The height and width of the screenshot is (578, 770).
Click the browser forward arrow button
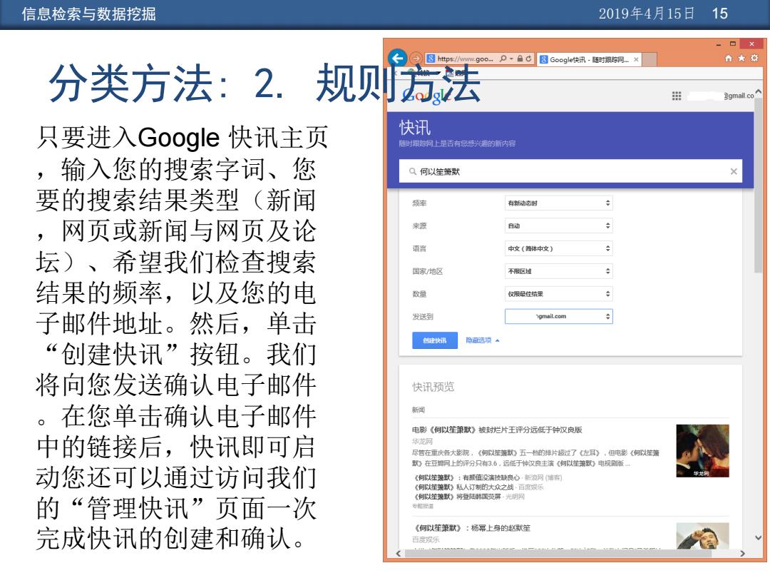click(416, 59)
